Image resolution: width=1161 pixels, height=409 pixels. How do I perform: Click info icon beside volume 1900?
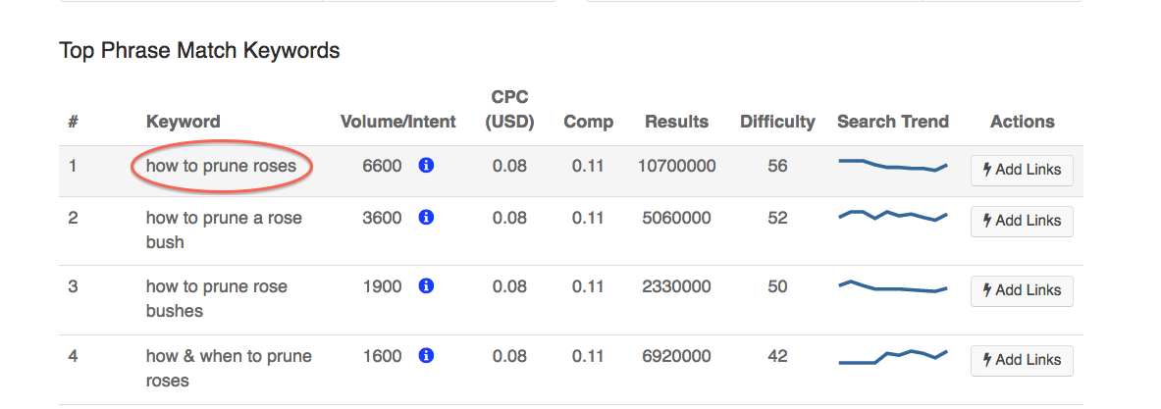[x=426, y=286]
